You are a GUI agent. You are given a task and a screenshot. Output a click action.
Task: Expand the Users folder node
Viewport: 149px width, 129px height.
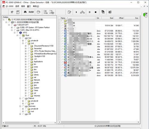tap(26, 90)
